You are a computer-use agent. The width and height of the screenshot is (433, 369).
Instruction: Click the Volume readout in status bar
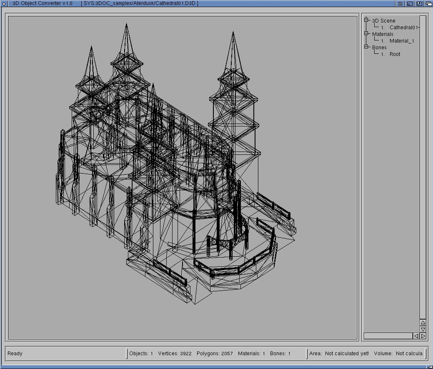(x=398, y=354)
